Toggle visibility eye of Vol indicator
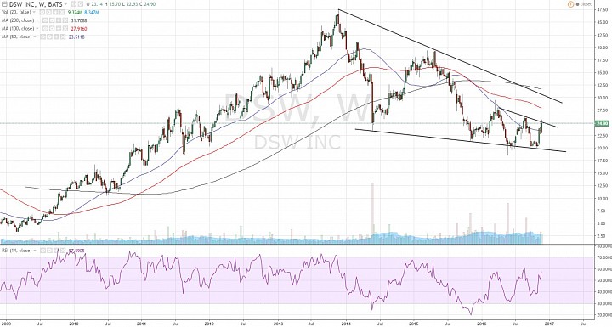612x327 pixels. coord(42,12)
